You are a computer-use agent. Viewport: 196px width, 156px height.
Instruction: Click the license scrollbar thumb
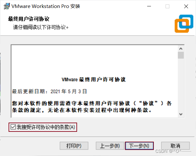point(181,55)
